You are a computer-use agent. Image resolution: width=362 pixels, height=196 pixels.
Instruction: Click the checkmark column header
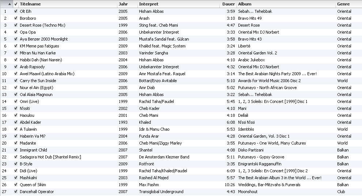[x=16, y=4]
